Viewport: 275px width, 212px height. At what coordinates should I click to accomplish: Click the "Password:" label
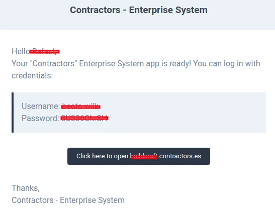coord(40,118)
